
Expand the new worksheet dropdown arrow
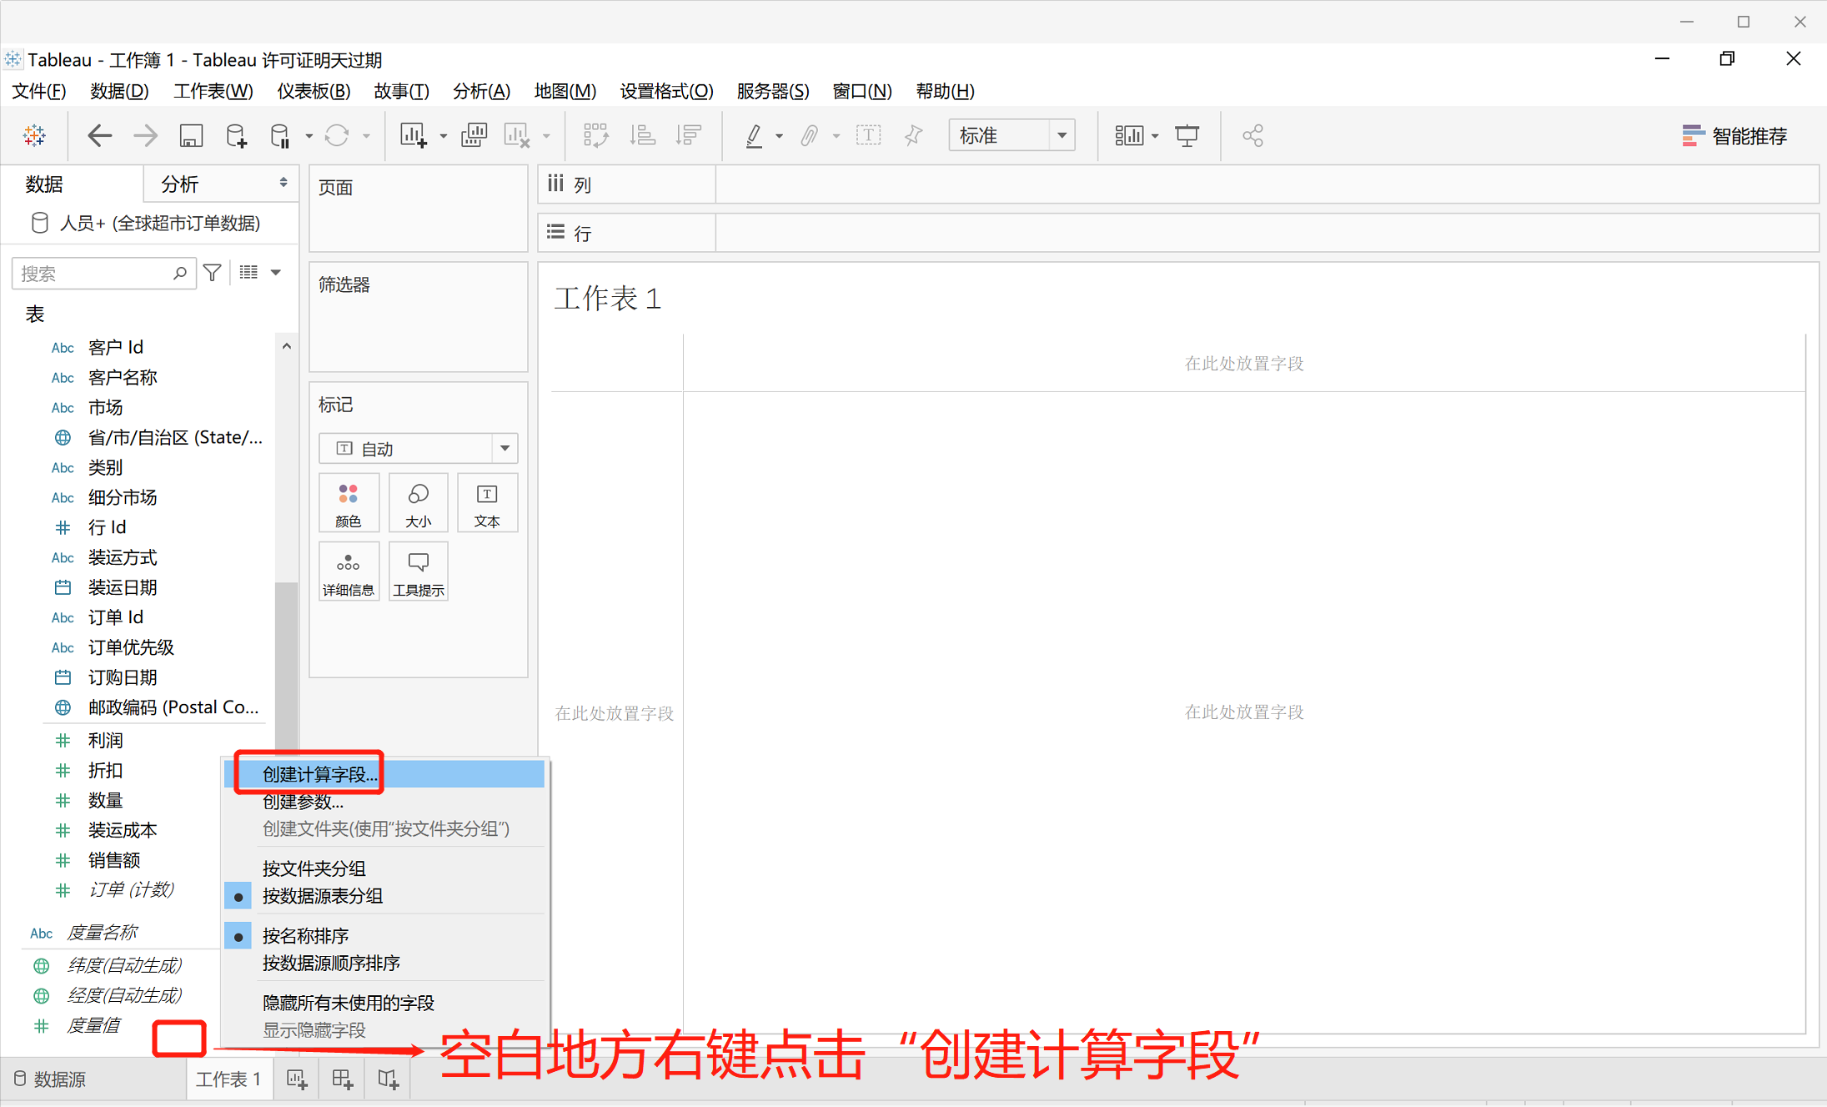(444, 136)
